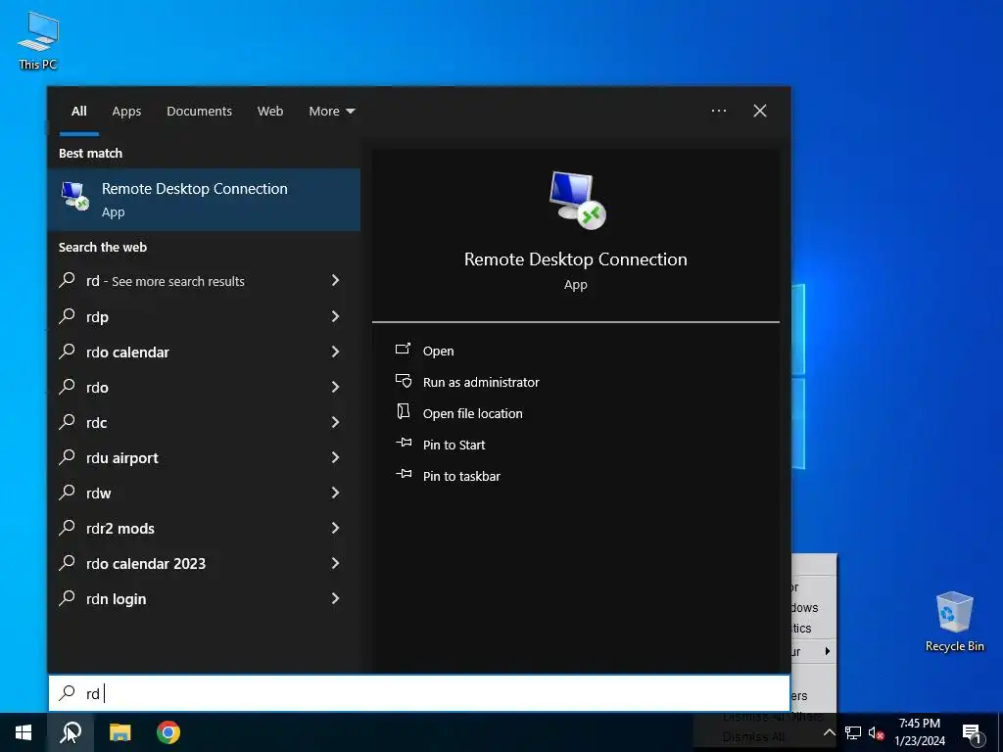Select the Recycle Bin desktop icon
The image size is (1003, 752).
pos(954,622)
